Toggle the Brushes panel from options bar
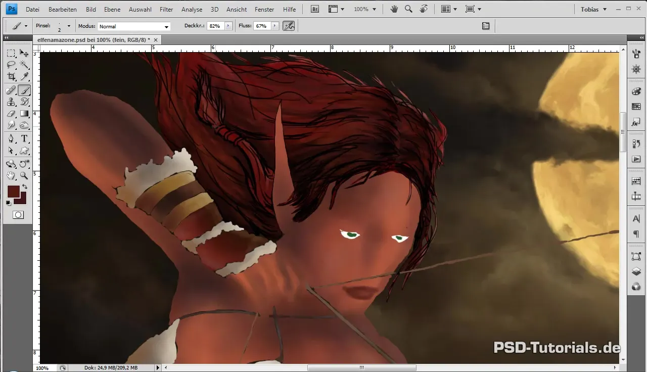Image resolution: width=647 pixels, height=372 pixels. (486, 26)
